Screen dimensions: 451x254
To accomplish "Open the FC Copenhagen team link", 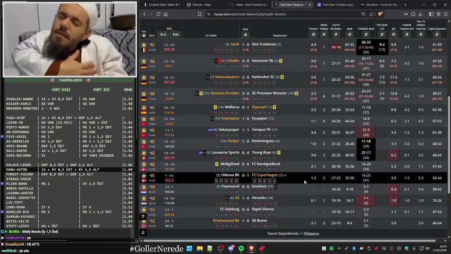I will 265,175.
